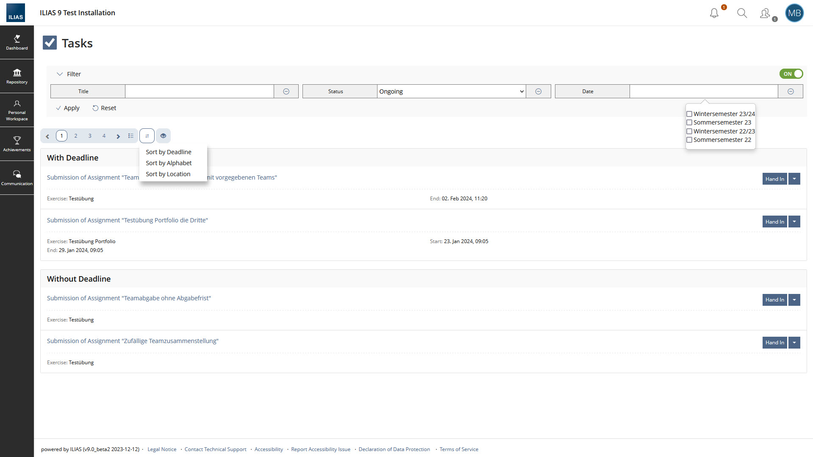
Task: Open Achievements trophy in sidebar
Action: click(x=17, y=144)
